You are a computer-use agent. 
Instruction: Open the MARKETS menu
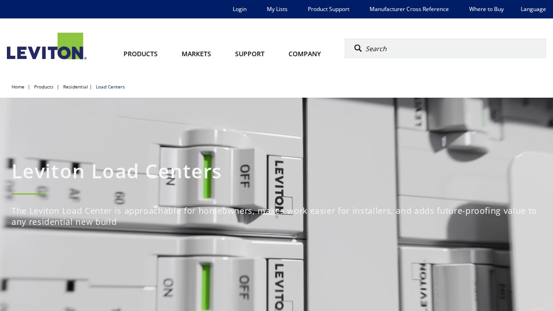(196, 54)
